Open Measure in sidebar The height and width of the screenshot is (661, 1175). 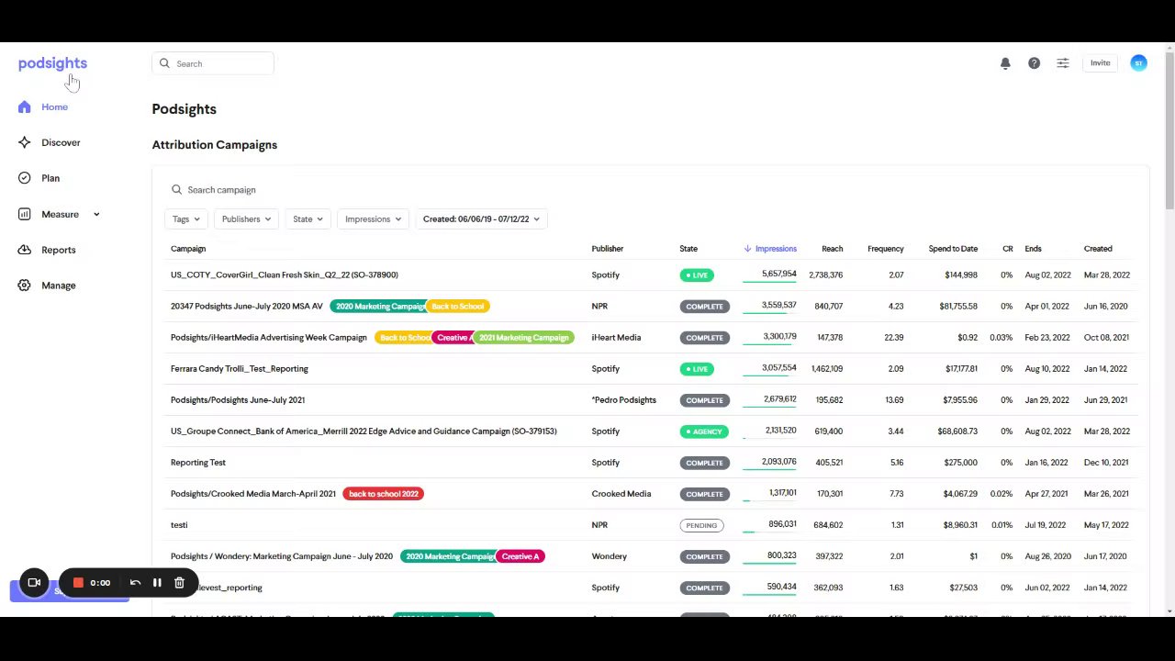[x=60, y=214]
